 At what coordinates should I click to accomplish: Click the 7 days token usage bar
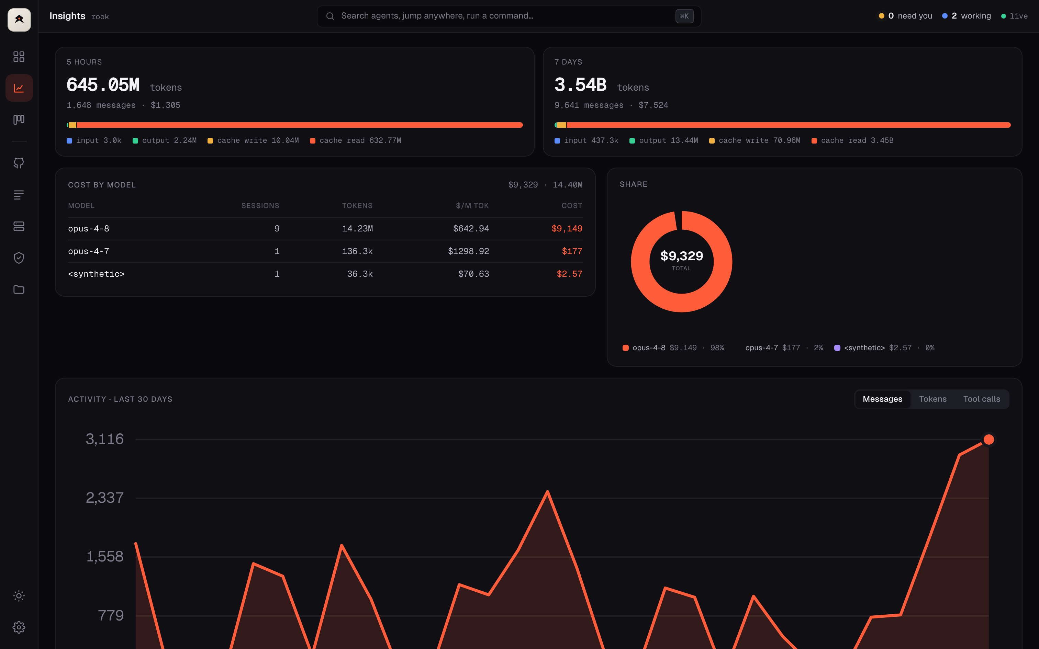[782, 125]
